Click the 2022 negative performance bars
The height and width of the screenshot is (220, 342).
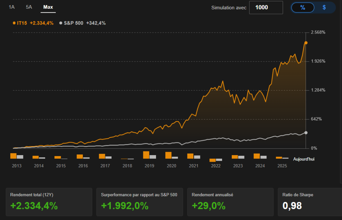215,160
